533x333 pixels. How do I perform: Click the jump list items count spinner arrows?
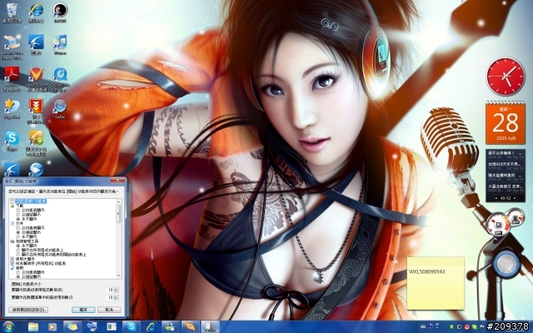pos(116,297)
